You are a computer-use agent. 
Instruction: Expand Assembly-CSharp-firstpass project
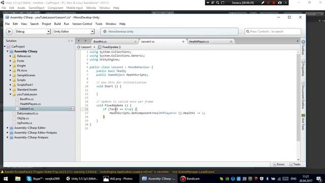pyautogui.click(x=8, y=137)
